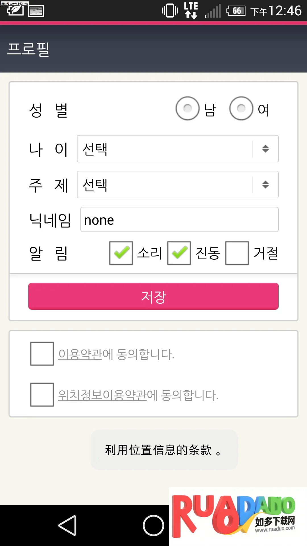Tap the 닉네임 nickname input field

click(x=179, y=220)
